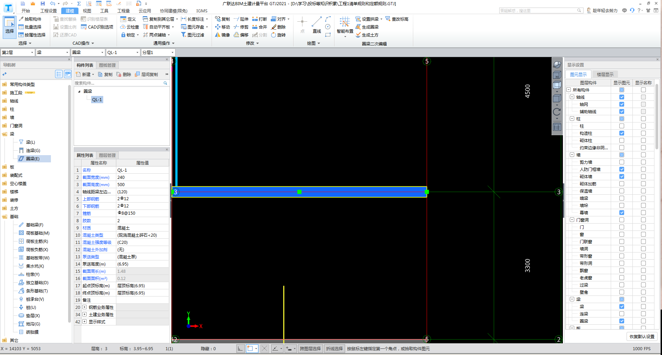
Task: Click 恢复默认设置 button
Action: (x=642, y=336)
